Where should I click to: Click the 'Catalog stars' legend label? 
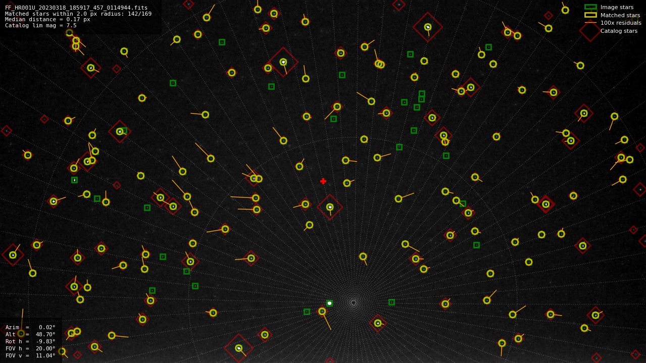pyautogui.click(x=619, y=31)
